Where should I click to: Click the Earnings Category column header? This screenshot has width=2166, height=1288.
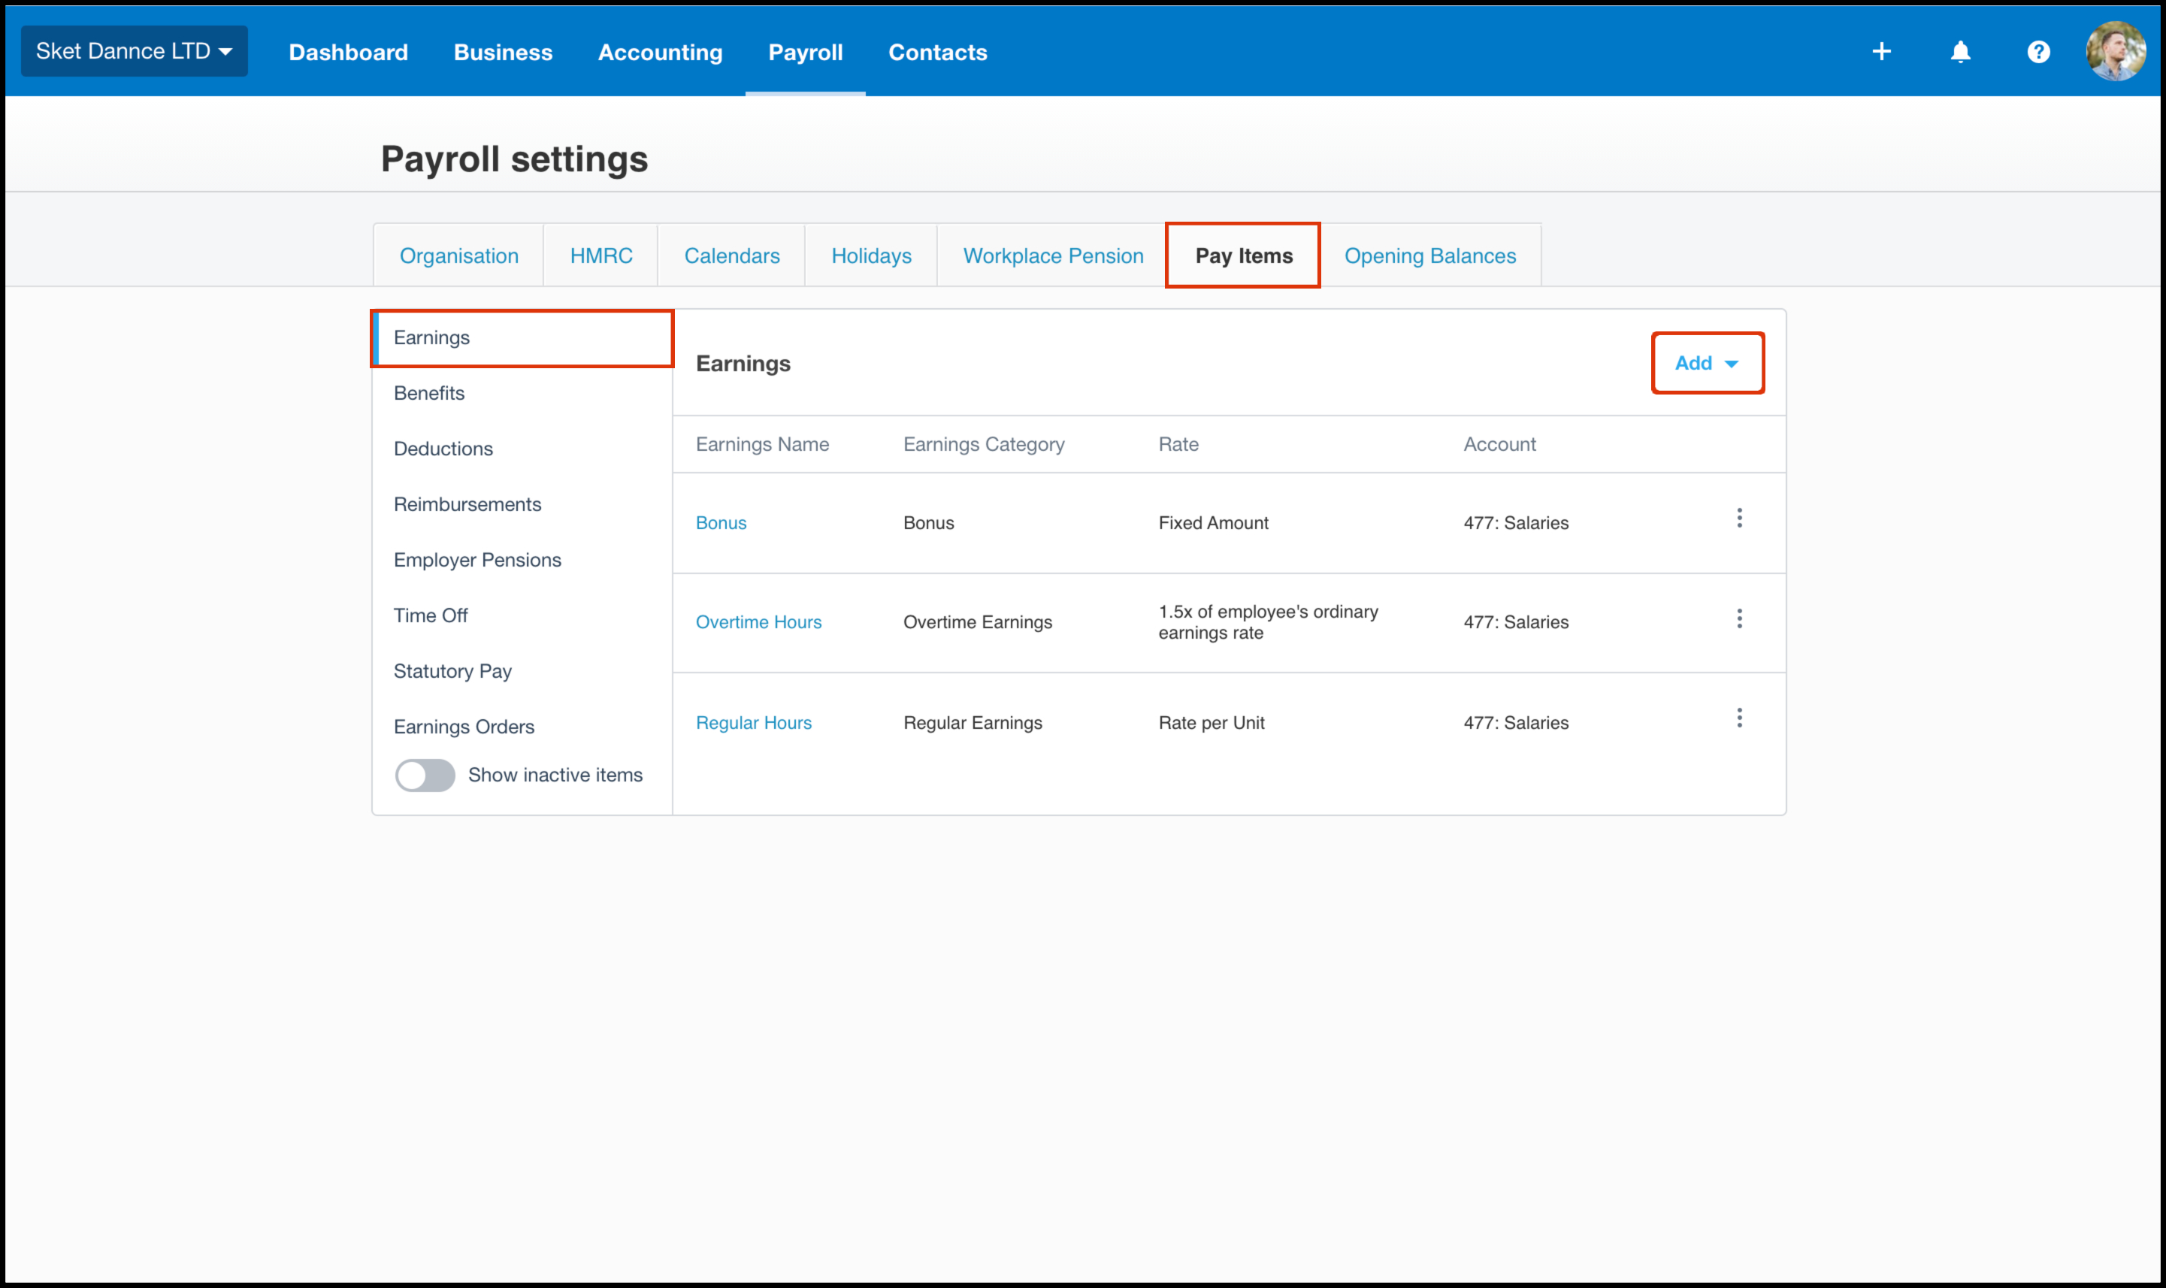983,444
